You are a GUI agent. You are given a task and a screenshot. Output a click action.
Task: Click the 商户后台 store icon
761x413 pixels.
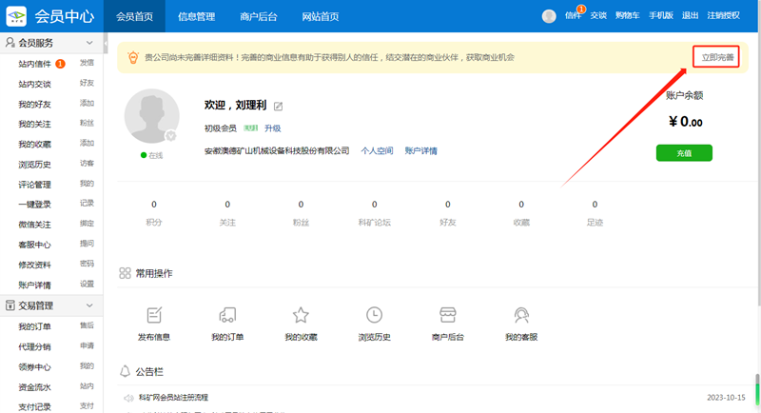[447, 316]
